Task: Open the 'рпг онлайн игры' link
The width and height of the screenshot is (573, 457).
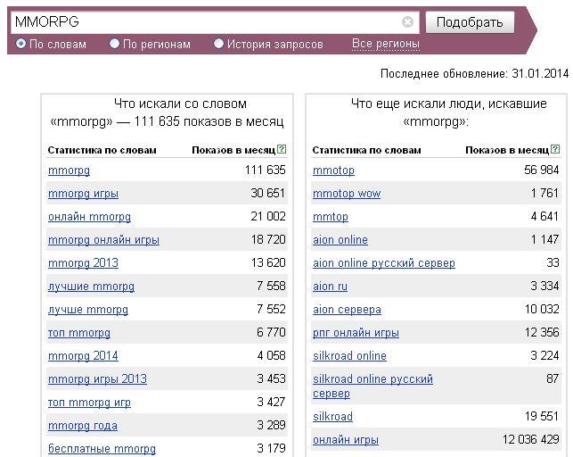Action: [356, 333]
